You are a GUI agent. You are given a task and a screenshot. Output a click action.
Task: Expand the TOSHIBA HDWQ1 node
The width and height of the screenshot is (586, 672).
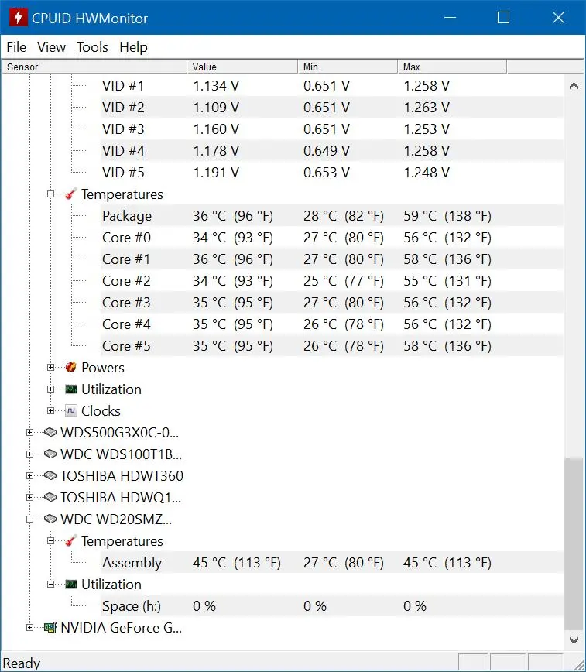29,497
